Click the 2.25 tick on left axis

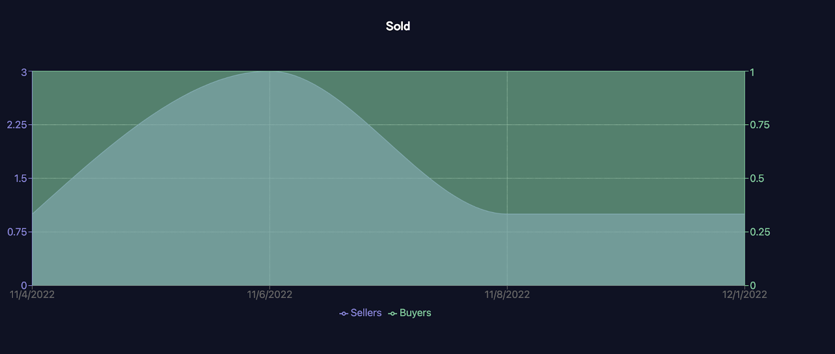coord(17,125)
